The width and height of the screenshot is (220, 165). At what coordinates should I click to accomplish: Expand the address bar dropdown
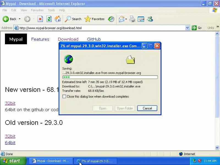tap(187, 28)
